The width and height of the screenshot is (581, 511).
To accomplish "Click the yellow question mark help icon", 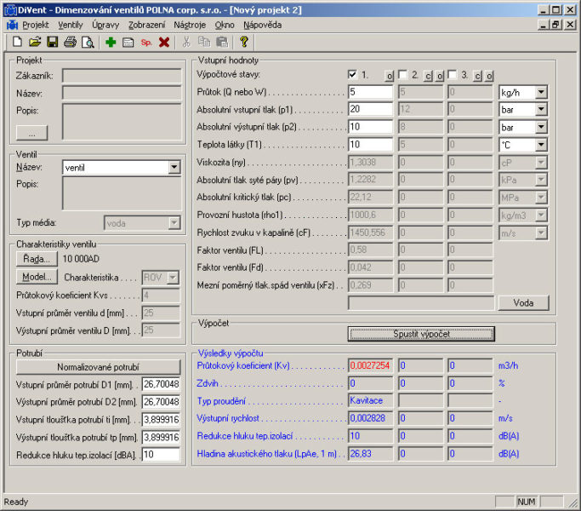I will 243,42.
